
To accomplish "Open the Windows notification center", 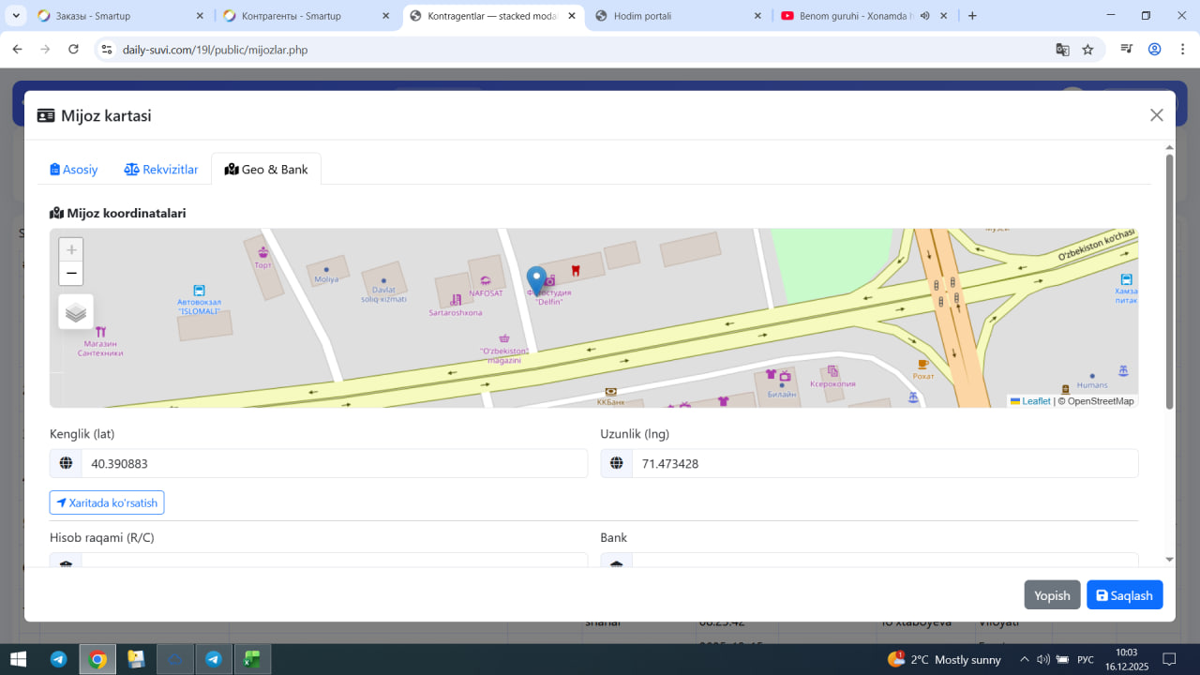I will pyautogui.click(x=1169, y=659).
